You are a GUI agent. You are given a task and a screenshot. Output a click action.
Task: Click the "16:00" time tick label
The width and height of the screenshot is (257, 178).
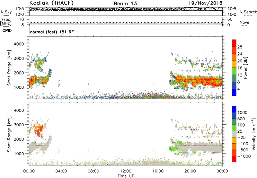158,171
